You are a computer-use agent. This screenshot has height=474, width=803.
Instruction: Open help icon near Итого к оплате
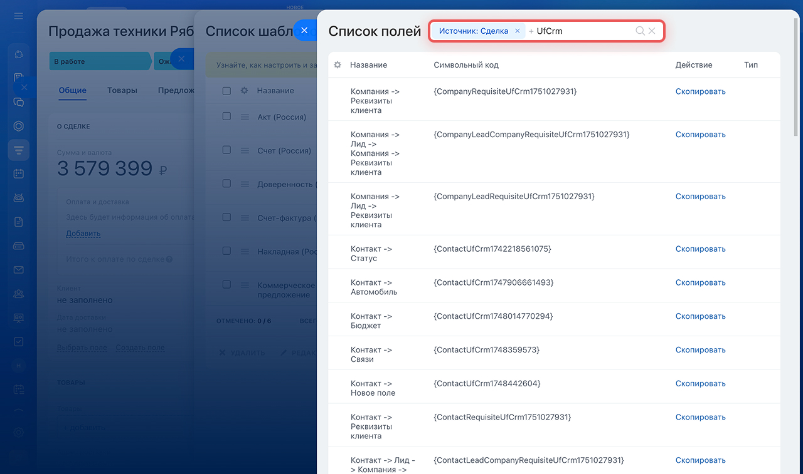(x=169, y=259)
